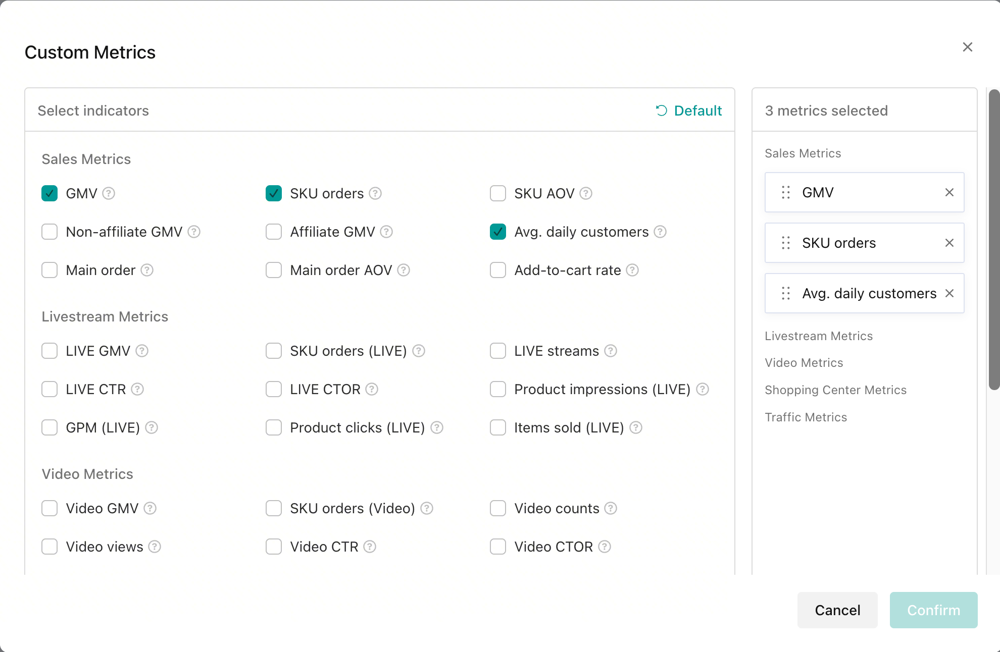Remove SKU orders from selected list
1000x652 pixels.
tap(949, 243)
